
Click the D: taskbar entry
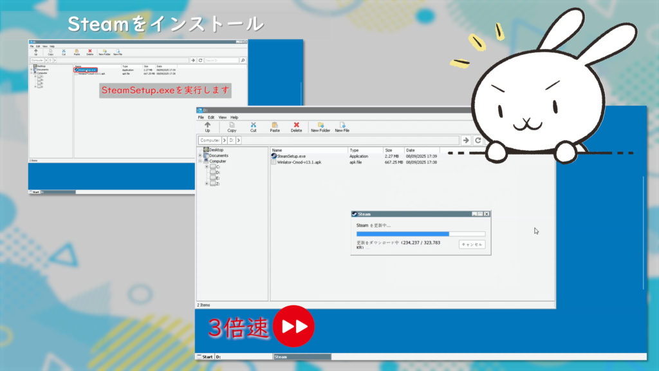[244, 357]
